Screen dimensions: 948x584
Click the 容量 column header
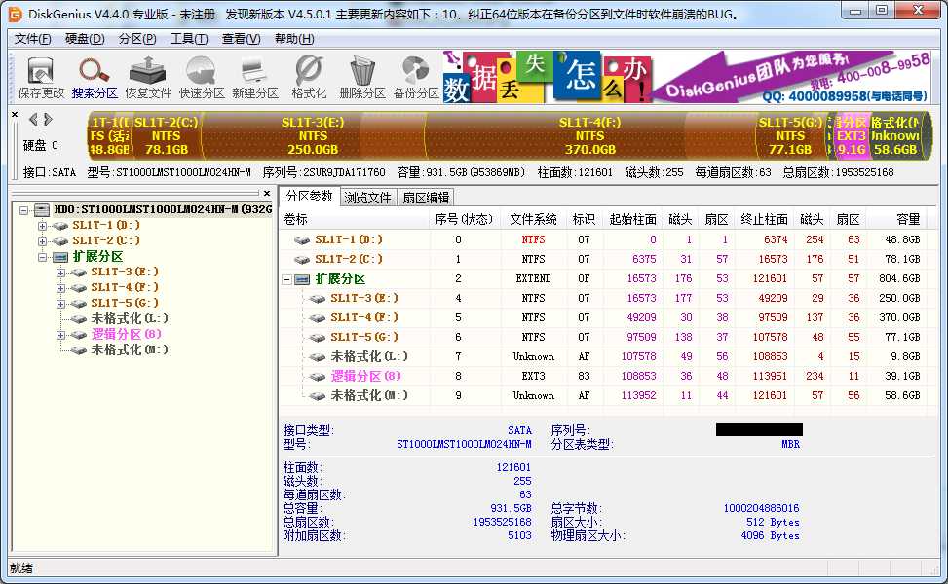pyautogui.click(x=896, y=219)
